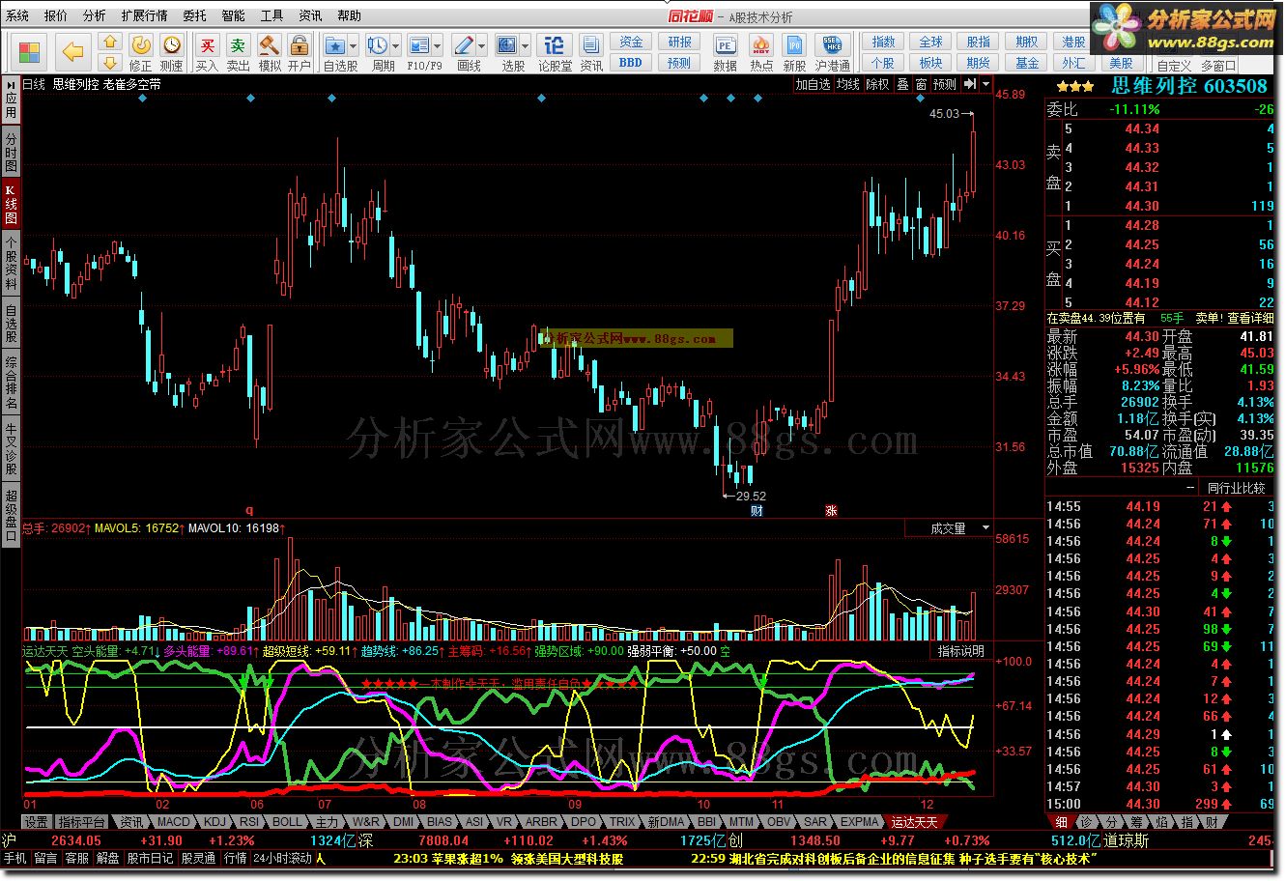This screenshot has width=1285, height=881.
Task: Click the yellow up arrow button
Action: point(109,43)
